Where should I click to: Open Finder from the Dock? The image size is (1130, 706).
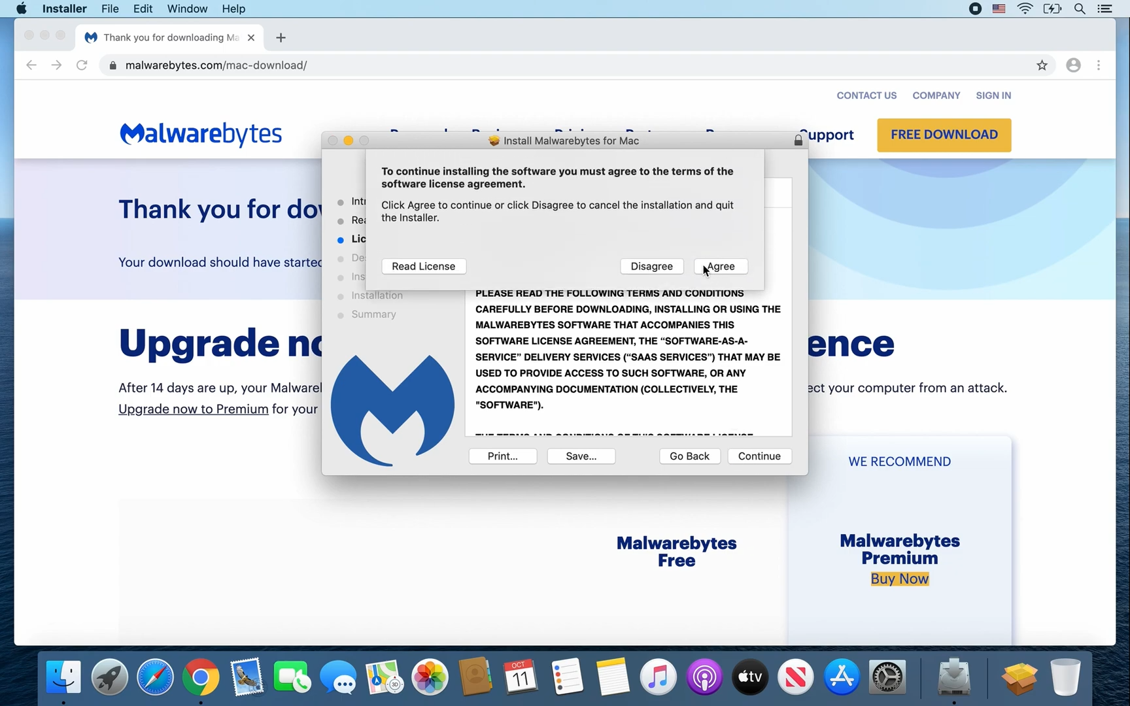[x=63, y=677]
